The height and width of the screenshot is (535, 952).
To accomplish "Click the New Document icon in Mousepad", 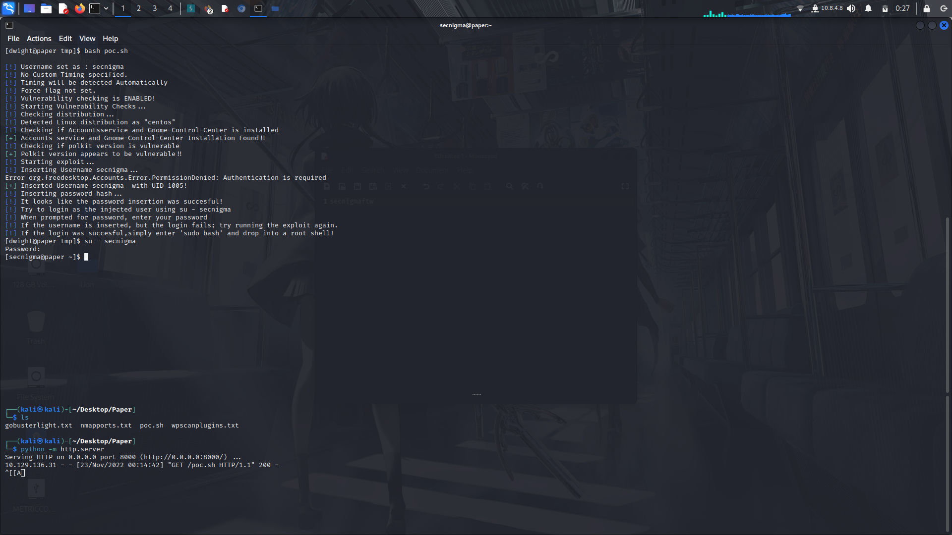I will (x=327, y=186).
